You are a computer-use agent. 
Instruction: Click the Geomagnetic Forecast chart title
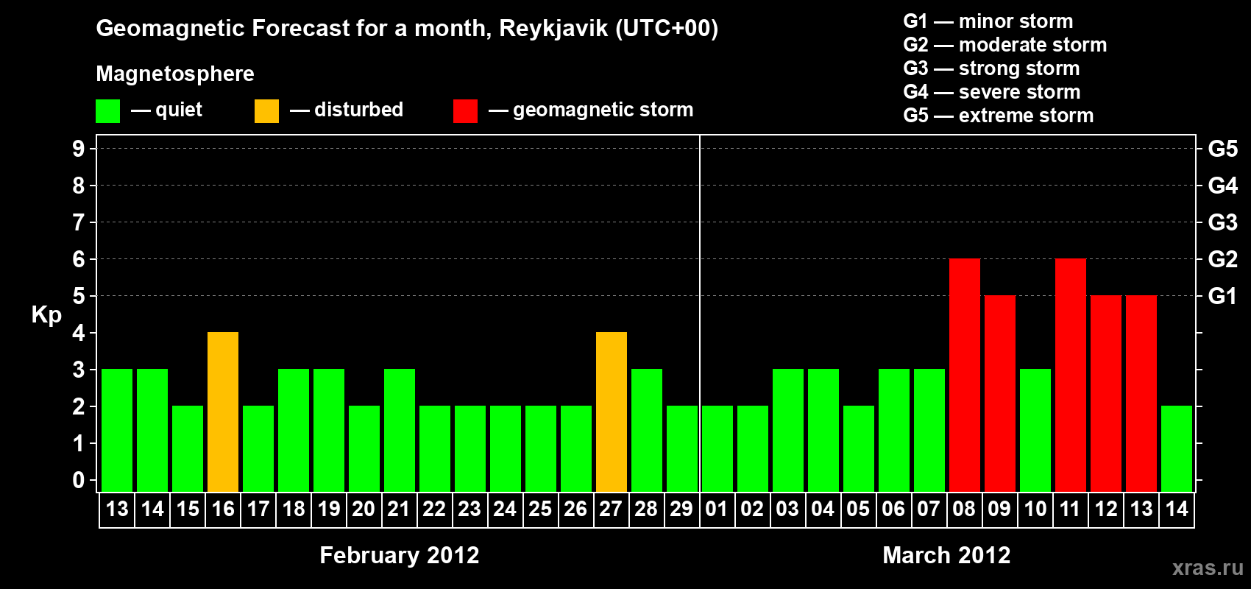coord(407,29)
